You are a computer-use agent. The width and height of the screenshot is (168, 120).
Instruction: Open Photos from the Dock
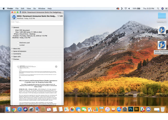(72, 109)
